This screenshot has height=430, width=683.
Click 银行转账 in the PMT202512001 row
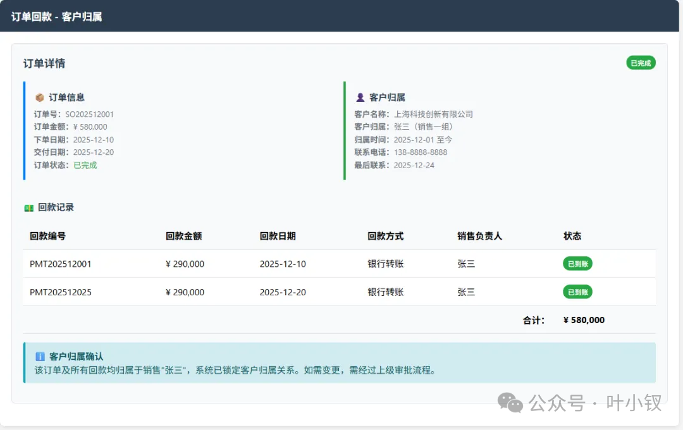(x=386, y=264)
